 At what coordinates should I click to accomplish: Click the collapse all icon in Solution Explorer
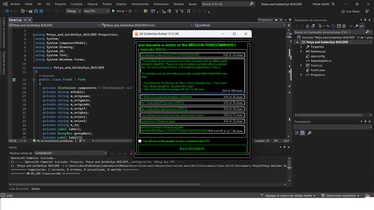coord(339,26)
